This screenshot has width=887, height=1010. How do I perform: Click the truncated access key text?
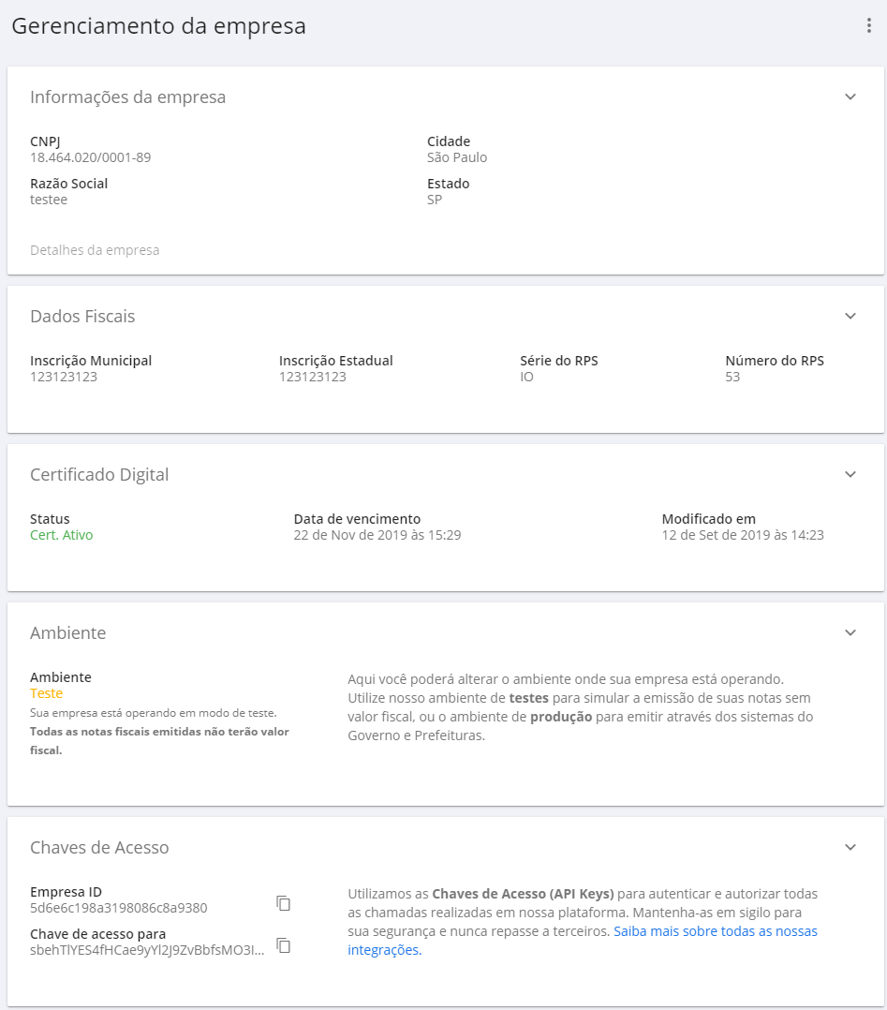[147, 950]
